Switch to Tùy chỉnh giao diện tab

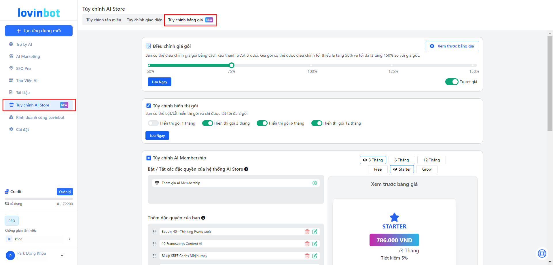pyautogui.click(x=145, y=20)
